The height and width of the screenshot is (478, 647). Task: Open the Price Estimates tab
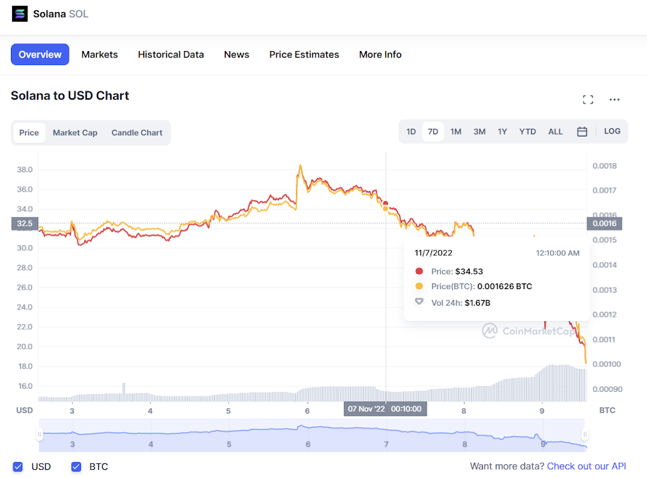304,54
